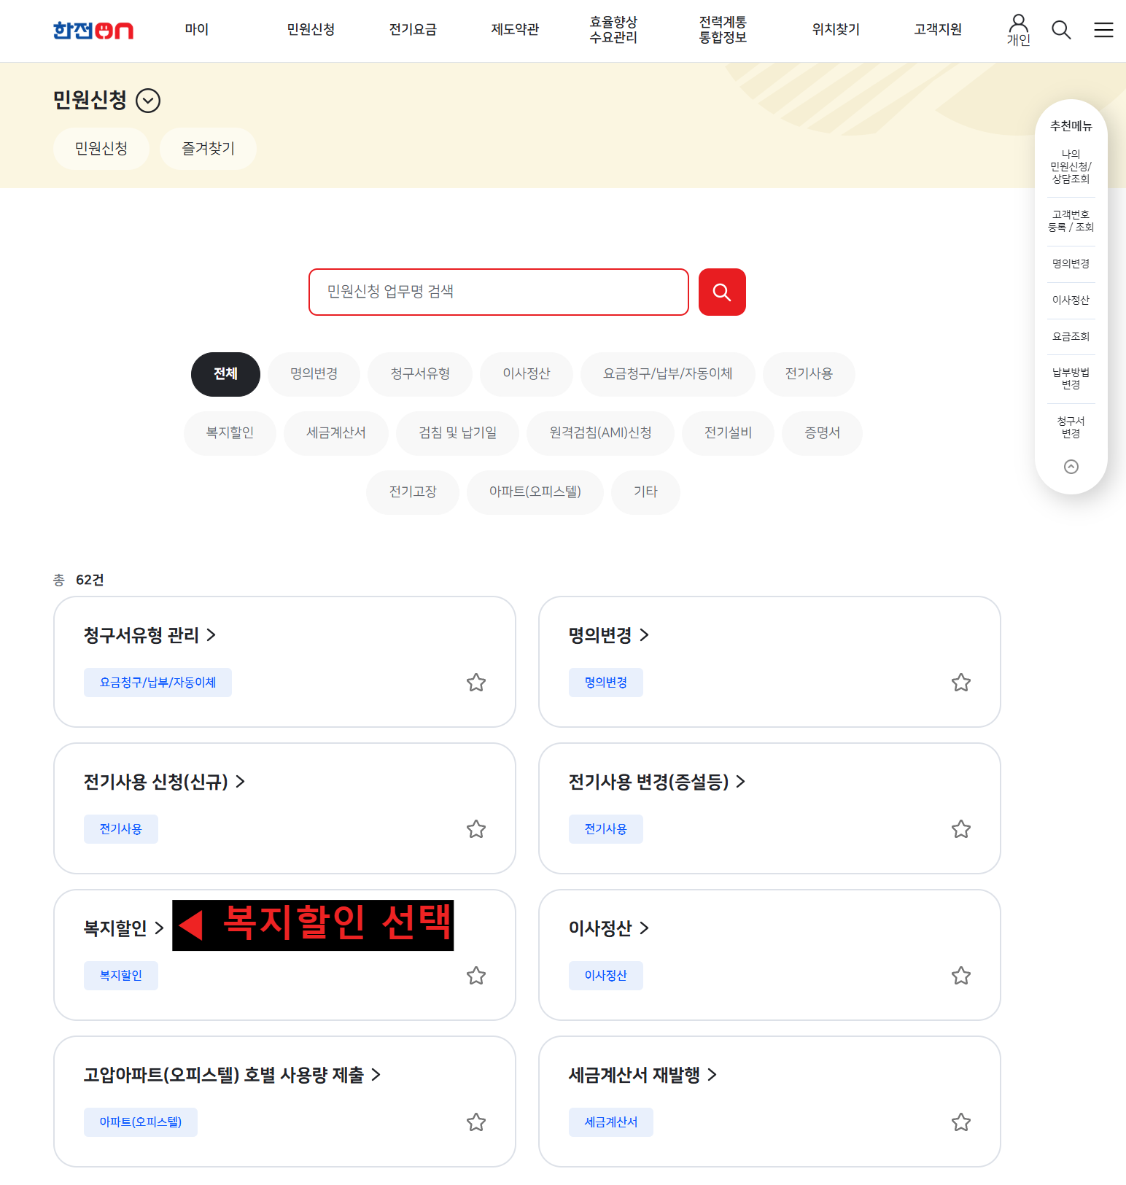Favorite the 전기사용 신청(신규) card star
The width and height of the screenshot is (1126, 1185).
(x=476, y=829)
